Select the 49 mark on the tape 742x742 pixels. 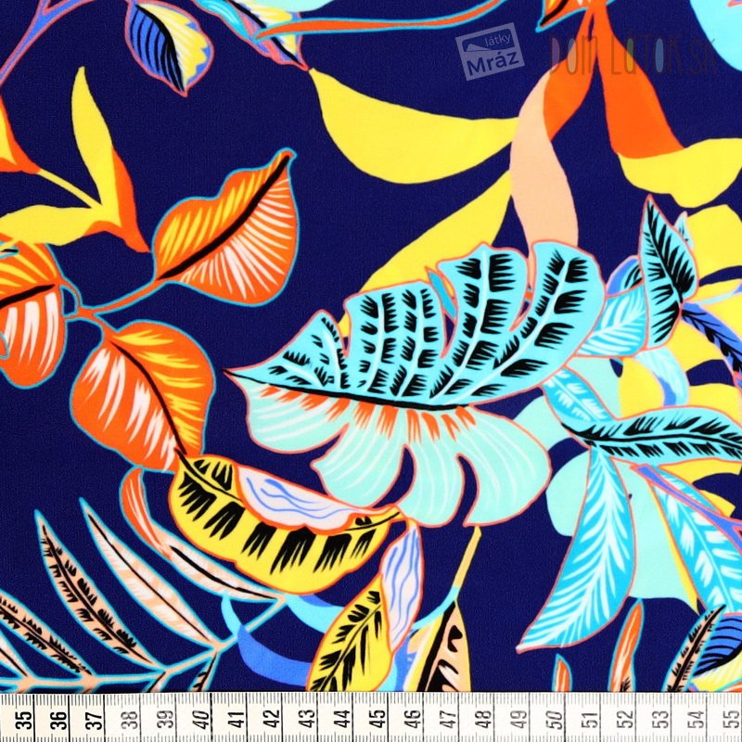[520, 721]
